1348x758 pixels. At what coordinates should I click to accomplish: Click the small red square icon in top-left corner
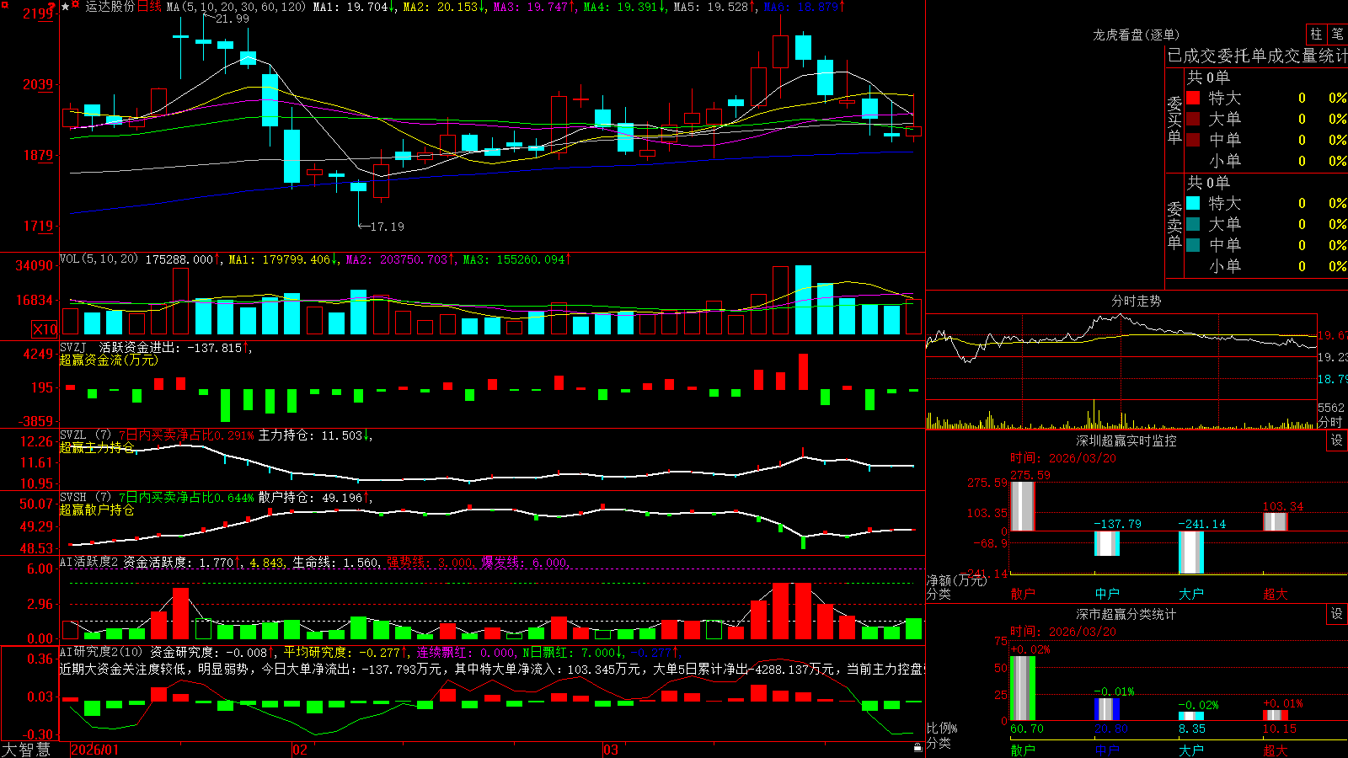tap(5, 4)
